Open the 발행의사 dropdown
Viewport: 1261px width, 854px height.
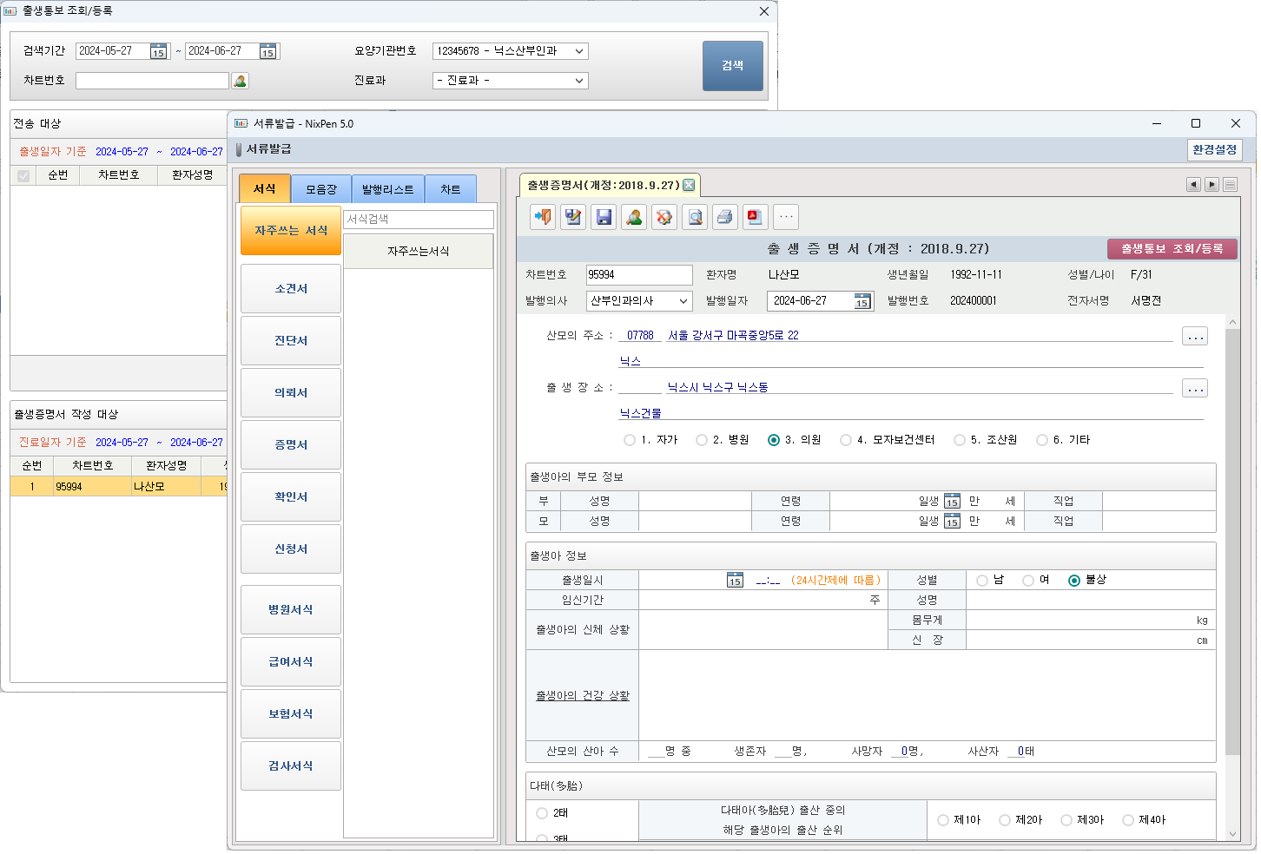point(683,301)
